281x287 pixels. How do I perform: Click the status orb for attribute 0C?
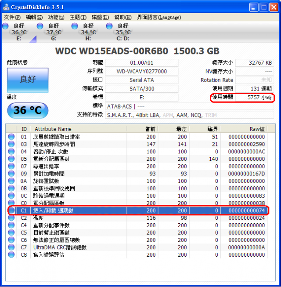coord(11,196)
